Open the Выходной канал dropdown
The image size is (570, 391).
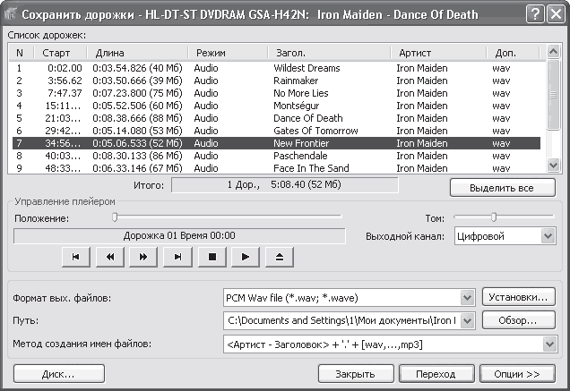(548, 236)
